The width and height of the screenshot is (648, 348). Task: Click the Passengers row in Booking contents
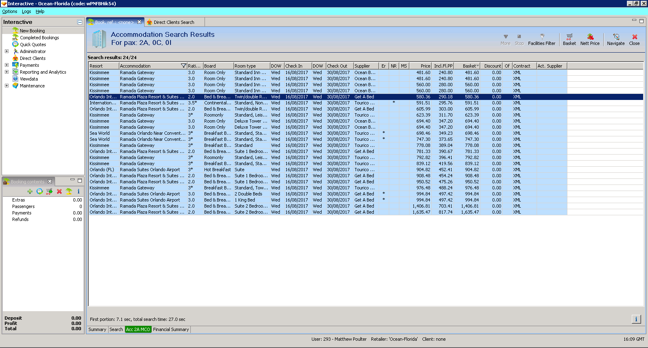(x=43, y=206)
